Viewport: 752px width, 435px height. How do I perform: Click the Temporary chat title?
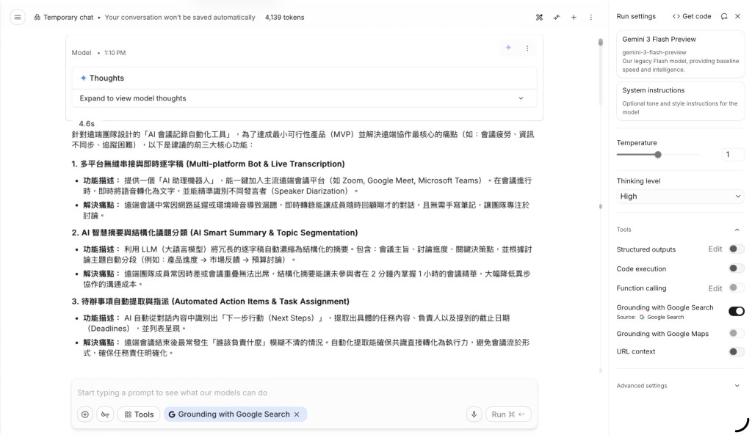[68, 18]
